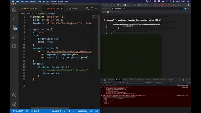Switch to the DevTools Elements tab
Screen dimensions: 201x113
point(111,80)
